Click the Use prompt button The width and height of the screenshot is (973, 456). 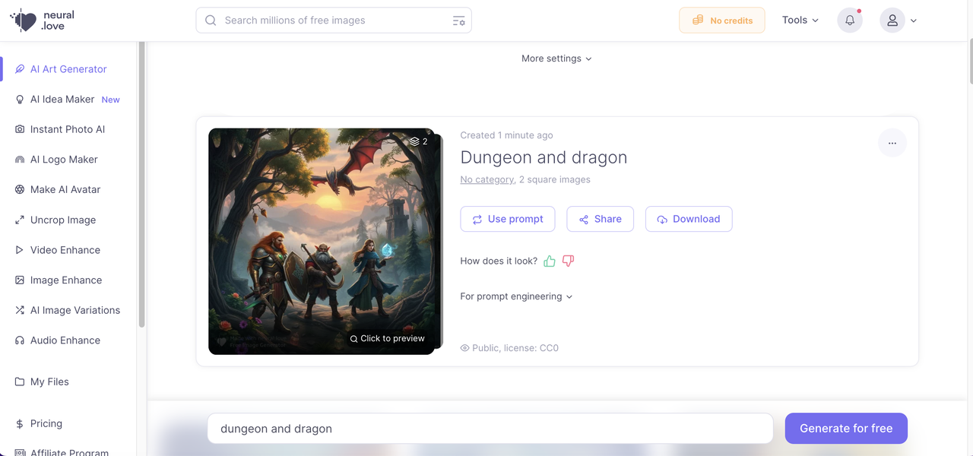coord(508,219)
